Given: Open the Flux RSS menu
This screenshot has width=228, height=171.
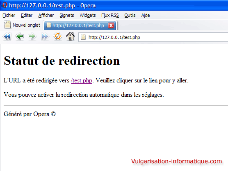Looking at the screenshot, I should coord(110,15).
